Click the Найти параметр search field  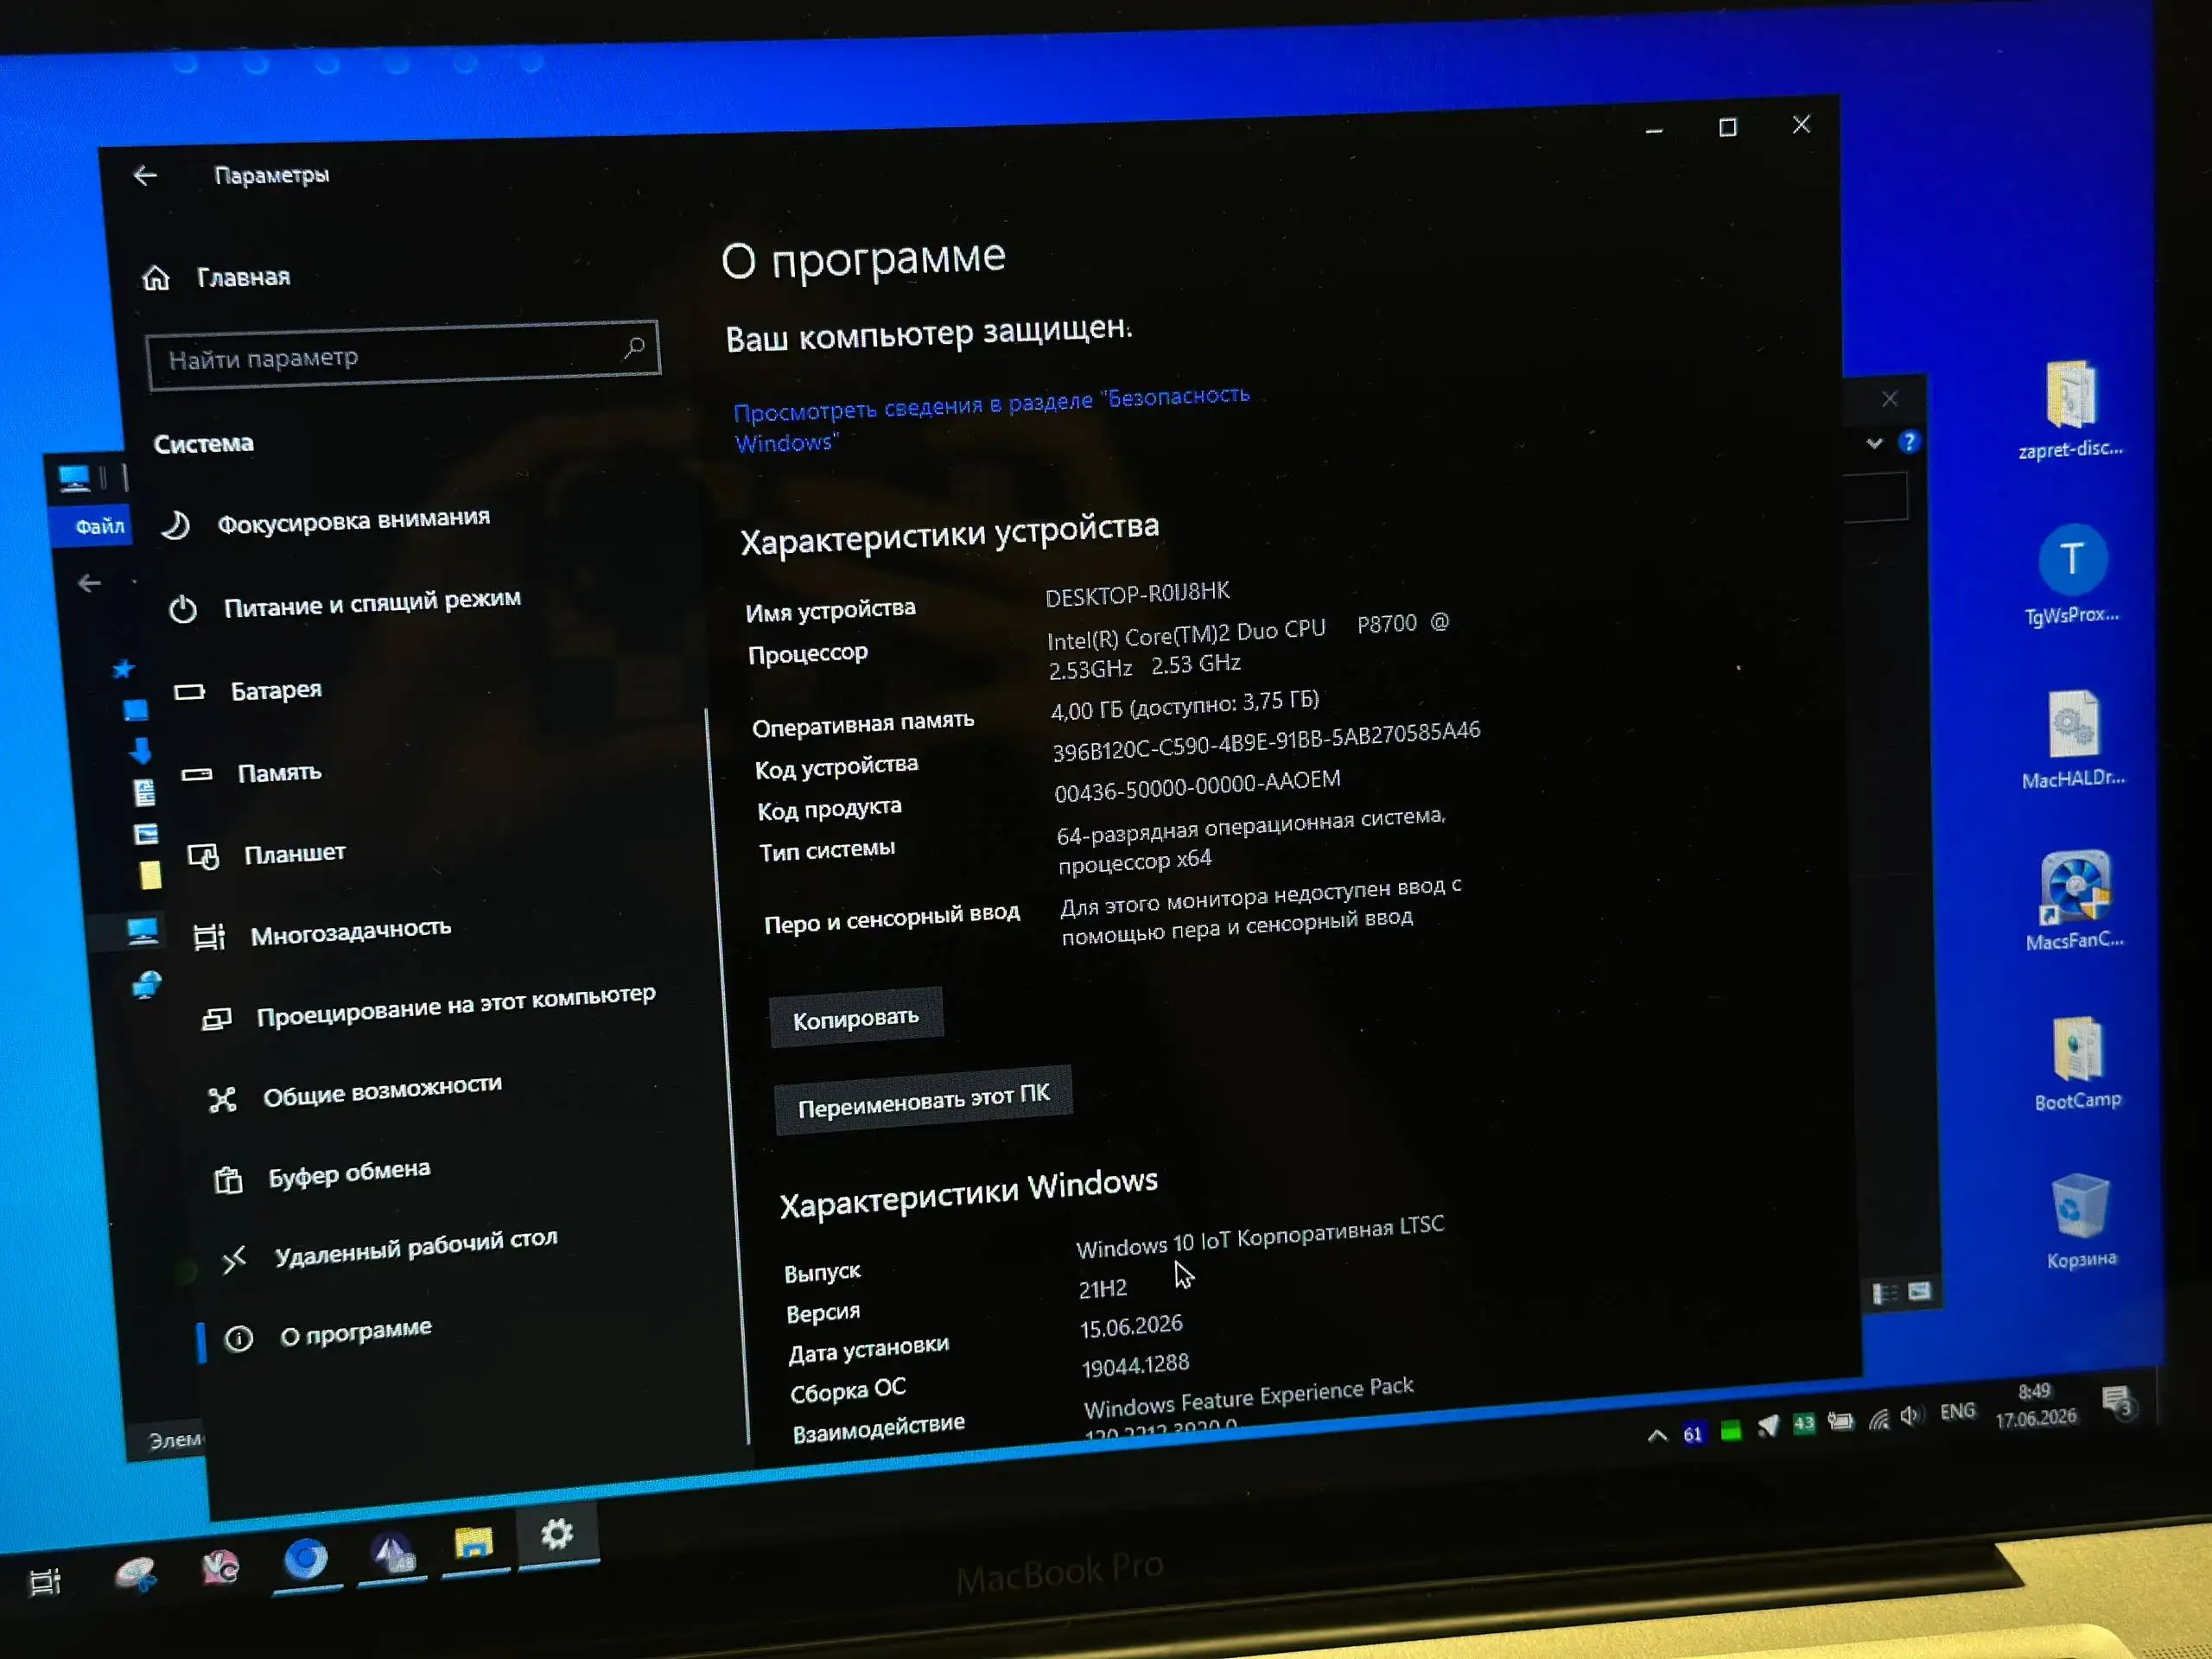pyautogui.click(x=403, y=355)
